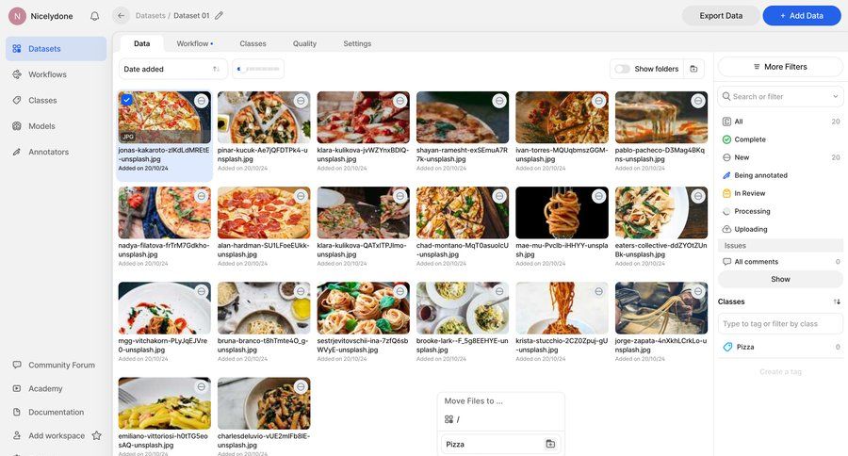Image resolution: width=848 pixels, height=456 pixels.
Task: Click the Type to tag class field
Action: 780,323
